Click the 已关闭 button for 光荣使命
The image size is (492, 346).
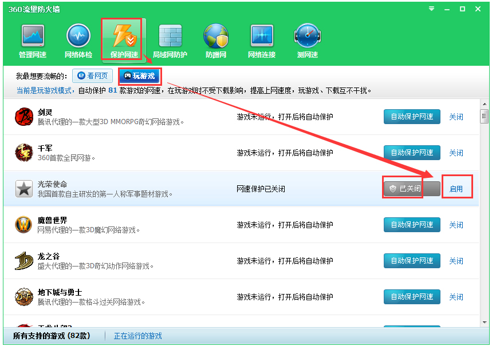pyautogui.click(x=412, y=189)
